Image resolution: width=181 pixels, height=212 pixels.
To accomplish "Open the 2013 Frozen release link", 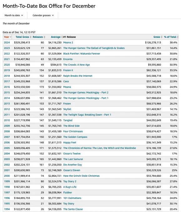I will 67,104.
